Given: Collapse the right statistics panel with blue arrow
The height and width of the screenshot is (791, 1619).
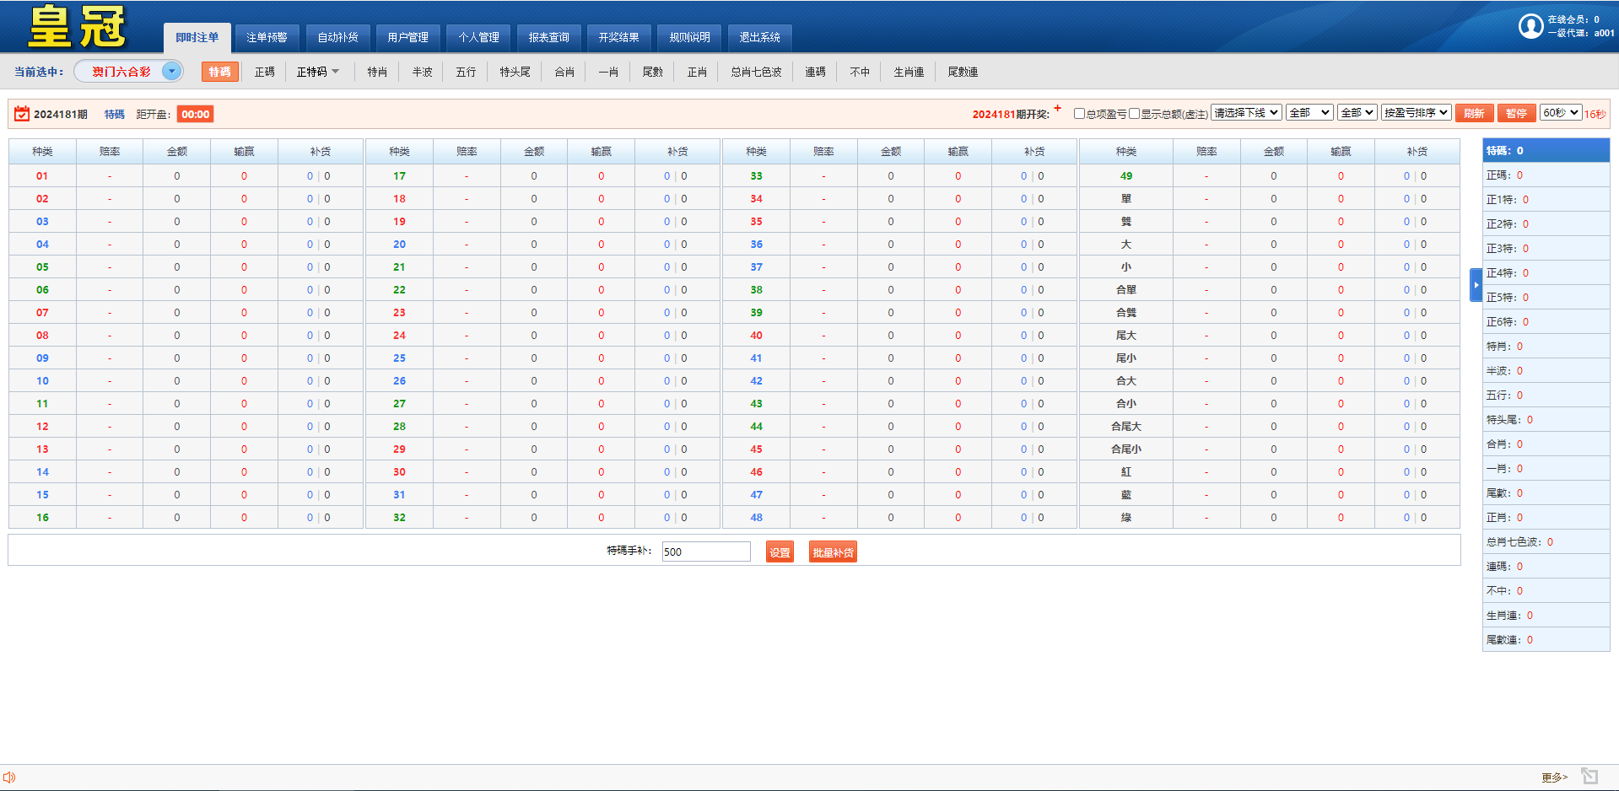Looking at the screenshot, I should coord(1476,285).
